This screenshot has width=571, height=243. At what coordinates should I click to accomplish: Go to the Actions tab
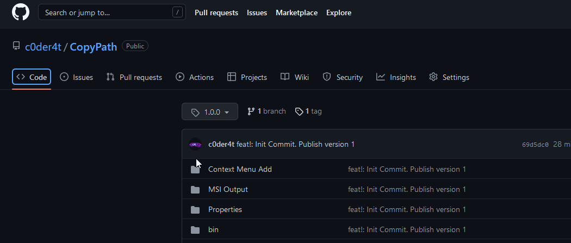click(195, 77)
